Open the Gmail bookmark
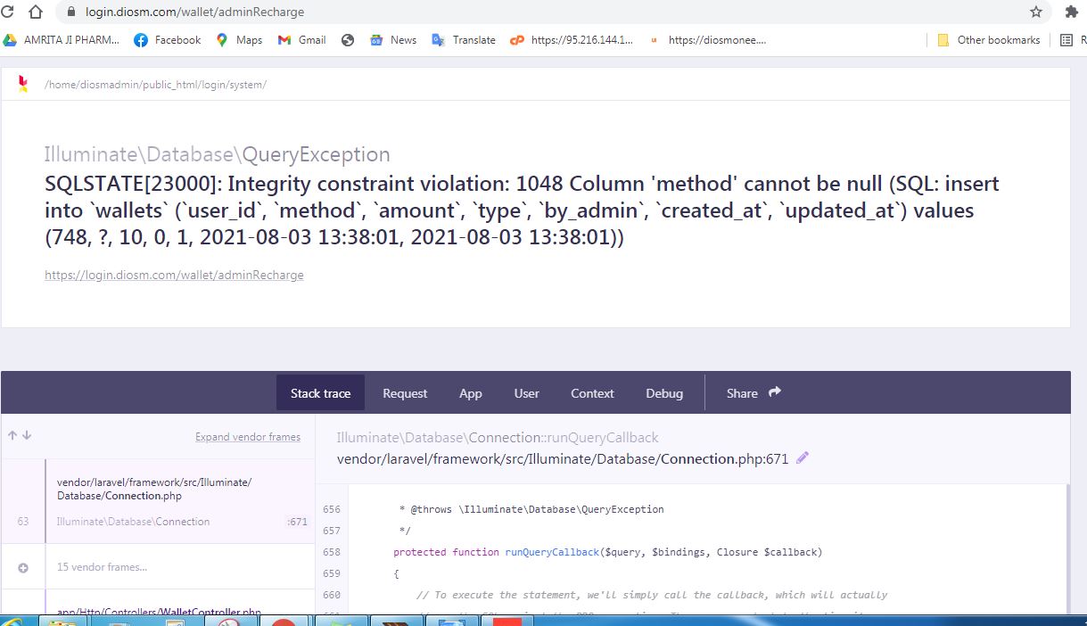Image resolution: width=1087 pixels, height=626 pixels. pos(302,40)
